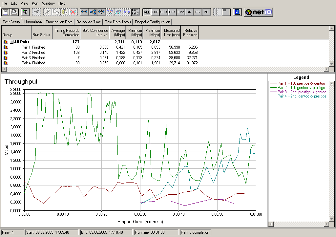The height and width of the screenshot is (237, 336).
Task: Switch to the Endpoint Configuration tab
Action: (153, 22)
